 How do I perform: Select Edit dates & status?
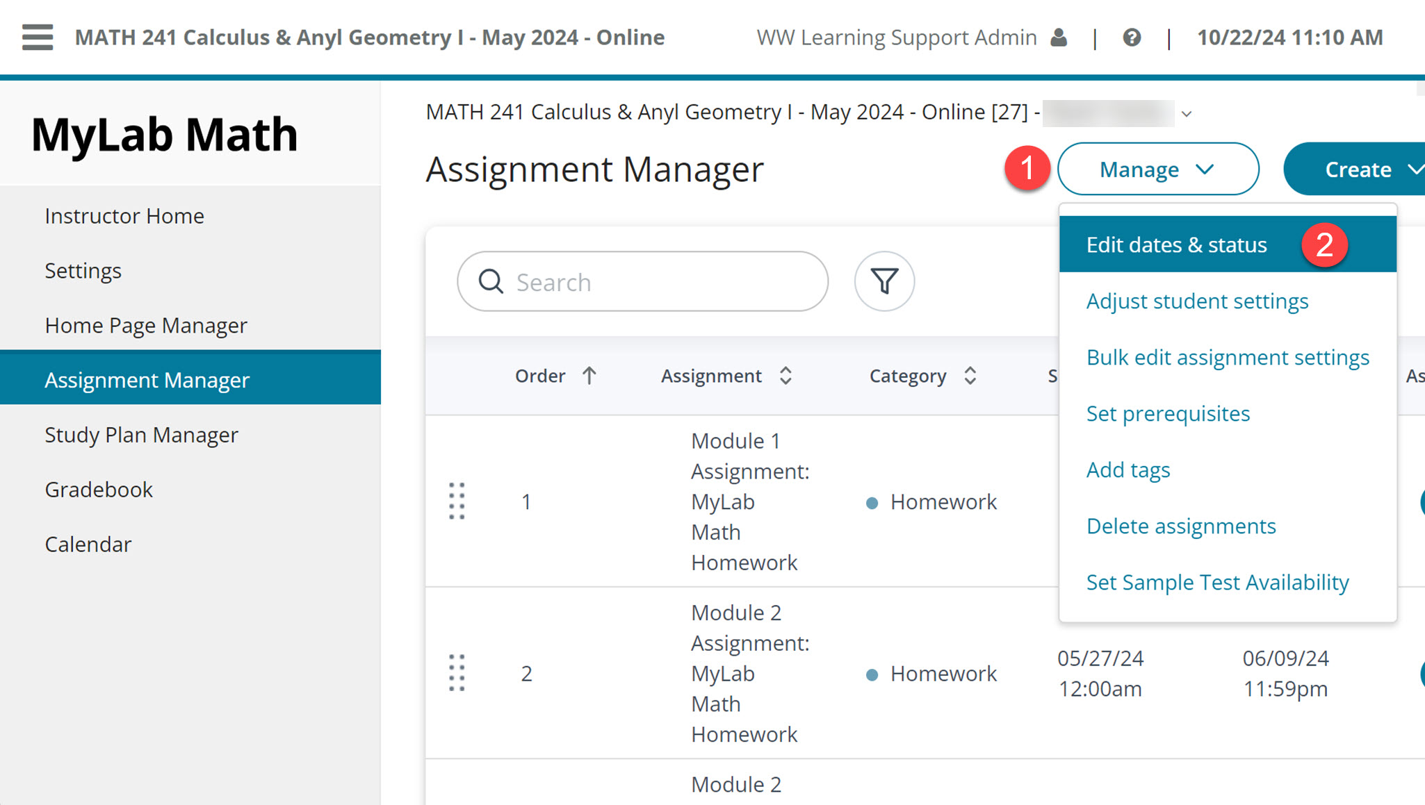pos(1228,244)
